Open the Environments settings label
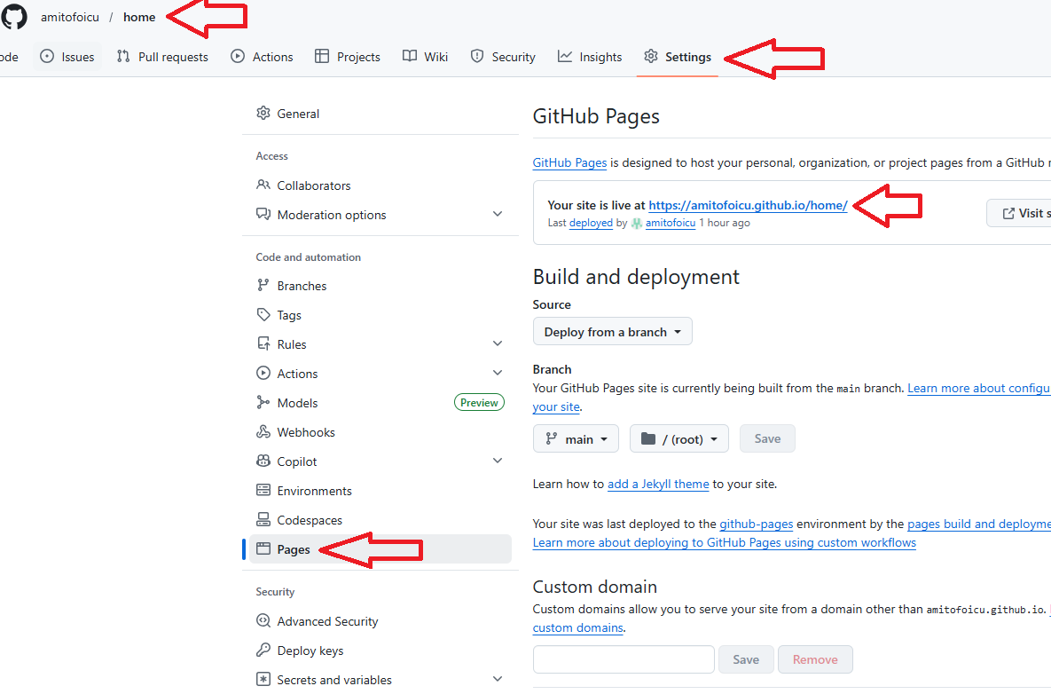Viewport: 1051px width, 694px height. pos(314,491)
